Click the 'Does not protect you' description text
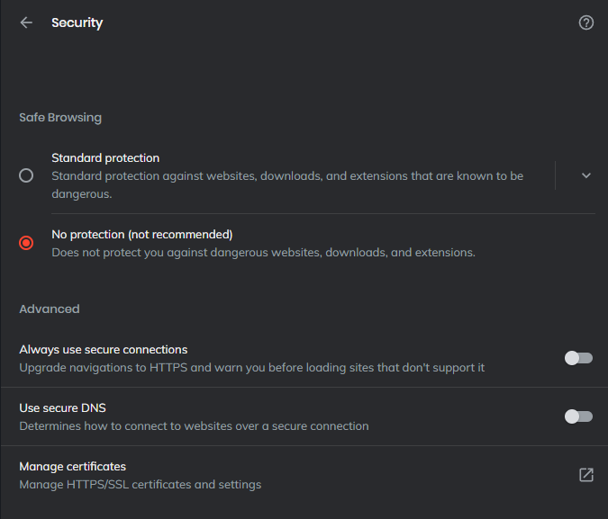Screen dimensions: 608x519 point(263,253)
